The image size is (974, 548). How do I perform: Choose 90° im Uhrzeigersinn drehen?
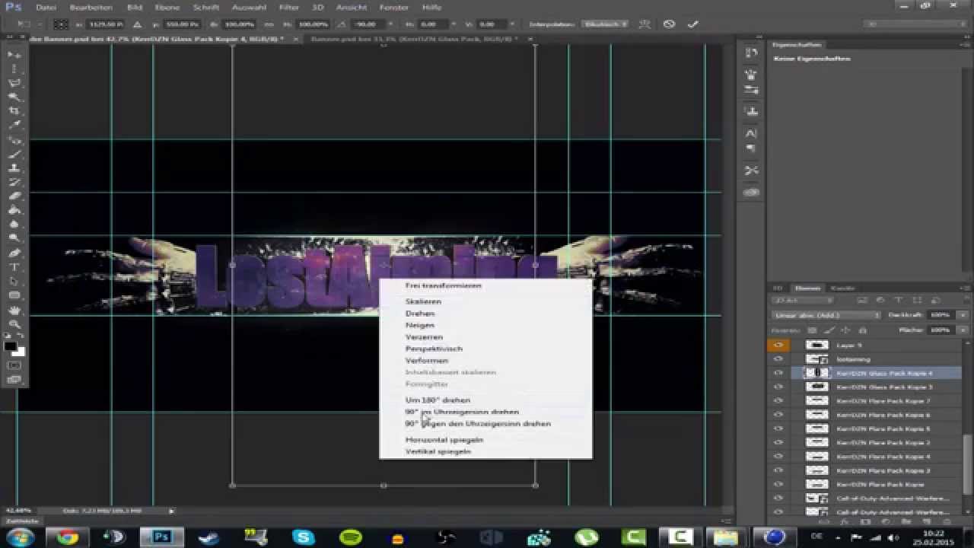(x=462, y=412)
